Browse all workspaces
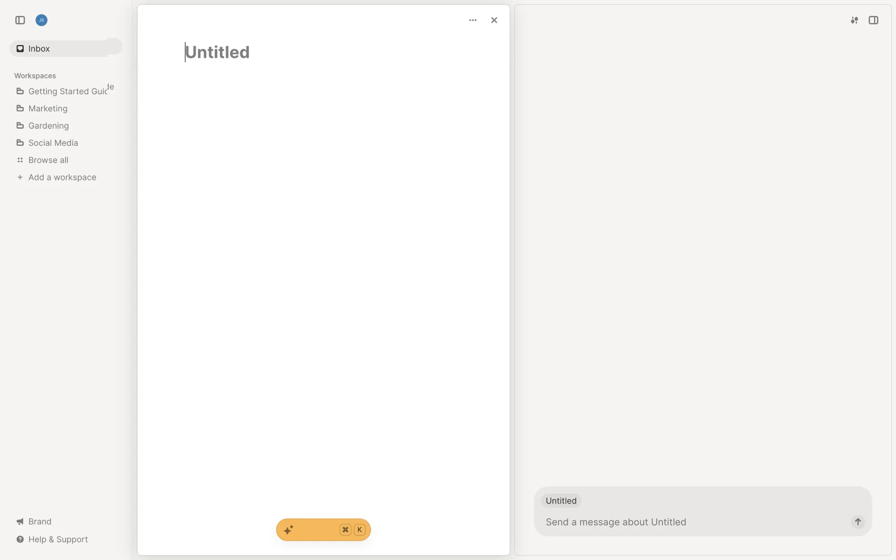This screenshot has width=896, height=560. pyautogui.click(x=48, y=160)
